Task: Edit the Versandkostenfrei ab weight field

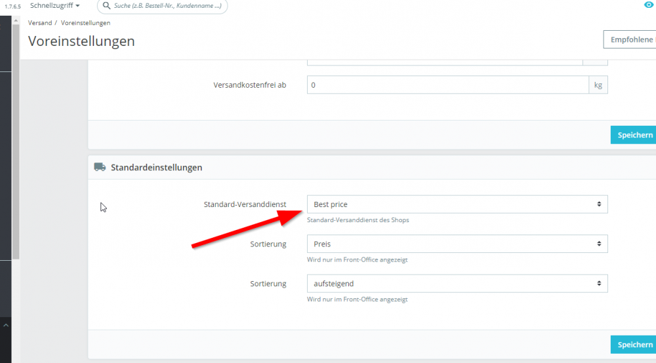Action: pos(447,85)
